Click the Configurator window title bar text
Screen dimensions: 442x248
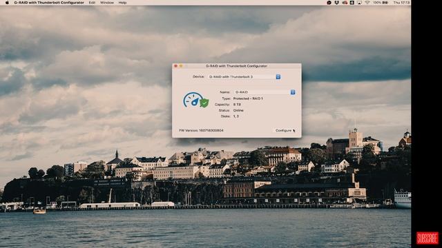click(x=236, y=66)
